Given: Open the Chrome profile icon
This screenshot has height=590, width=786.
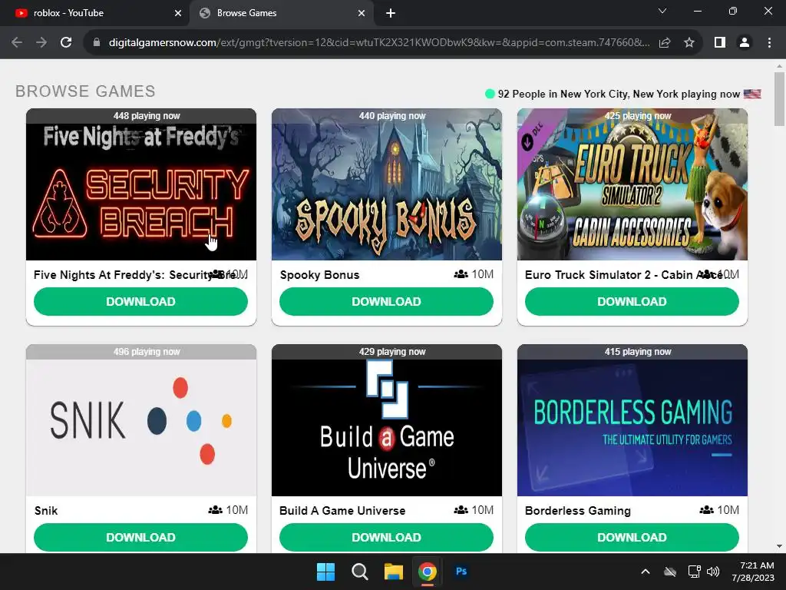Looking at the screenshot, I should [745, 43].
